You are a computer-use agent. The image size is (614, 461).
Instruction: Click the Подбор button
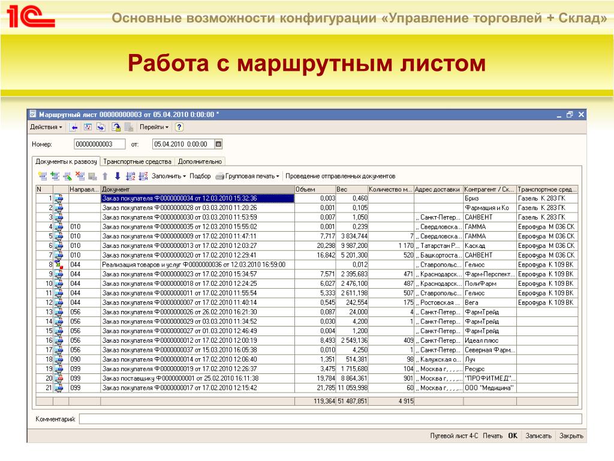click(x=200, y=176)
